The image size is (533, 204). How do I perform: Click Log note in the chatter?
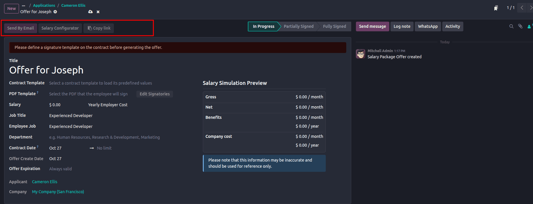point(402,26)
